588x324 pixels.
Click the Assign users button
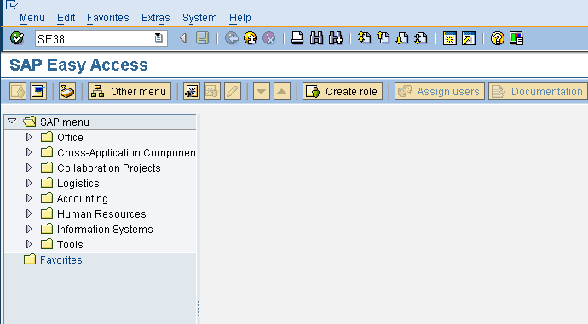[x=440, y=91]
